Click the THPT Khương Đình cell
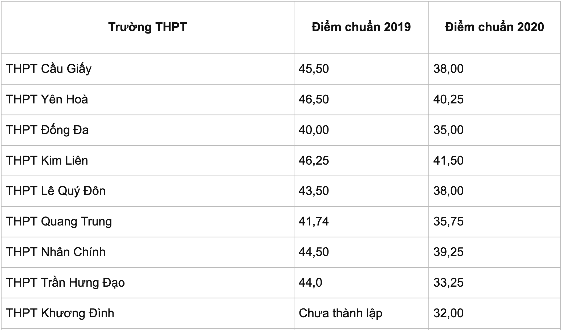Screen dimensions: 562x330 coord(60,313)
